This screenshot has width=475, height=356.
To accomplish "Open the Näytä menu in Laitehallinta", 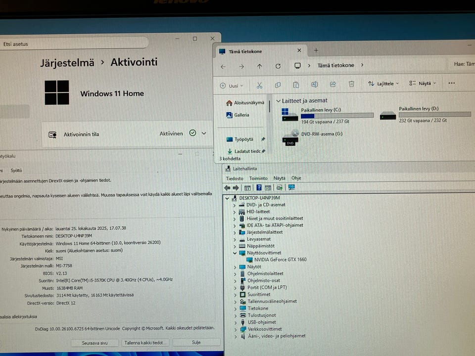I will click(x=279, y=178).
